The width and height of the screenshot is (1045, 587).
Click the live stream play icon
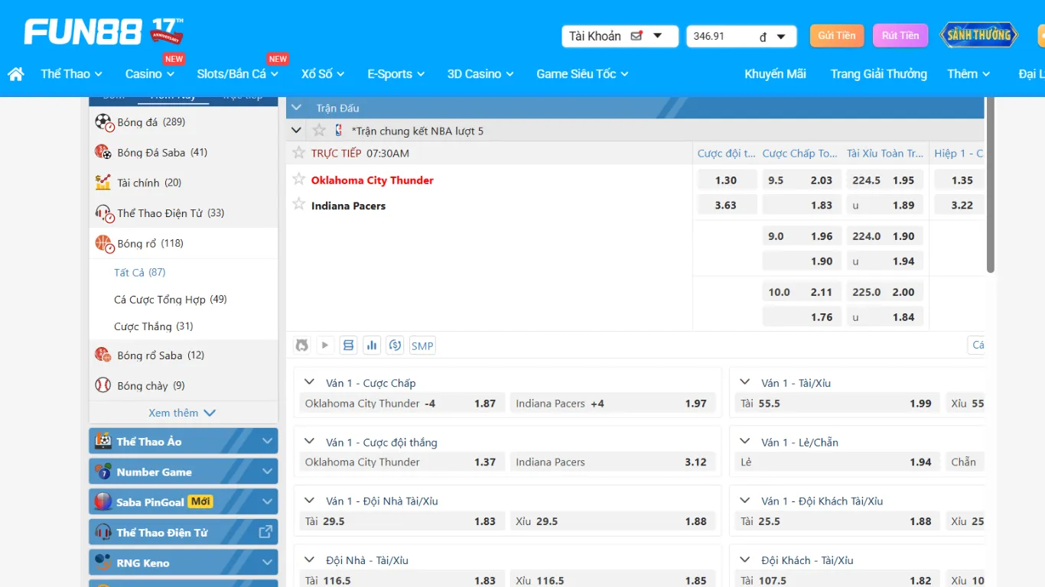click(x=325, y=345)
